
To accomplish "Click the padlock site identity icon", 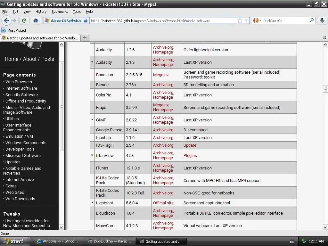I will 86,20.
